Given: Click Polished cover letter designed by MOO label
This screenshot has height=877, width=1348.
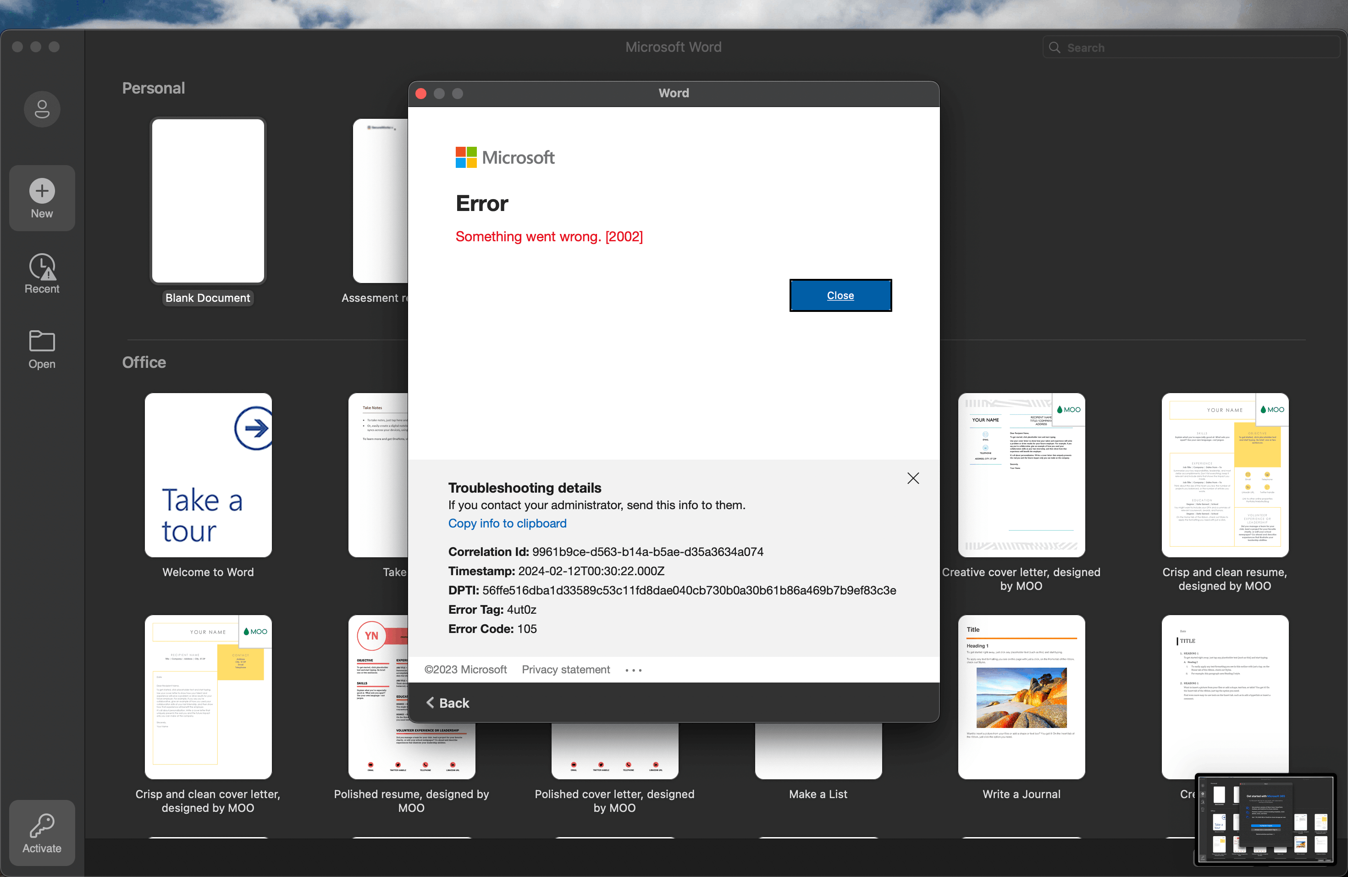Looking at the screenshot, I should point(614,801).
